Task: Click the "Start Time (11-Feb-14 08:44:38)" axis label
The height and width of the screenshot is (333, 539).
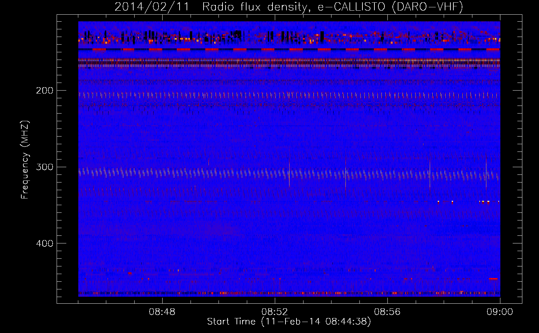Action: 289,322
